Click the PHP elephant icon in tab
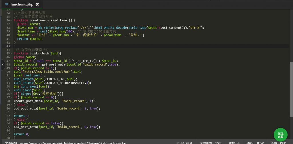Image resolution: width=293 pixels, height=144 pixels. click(7, 4)
